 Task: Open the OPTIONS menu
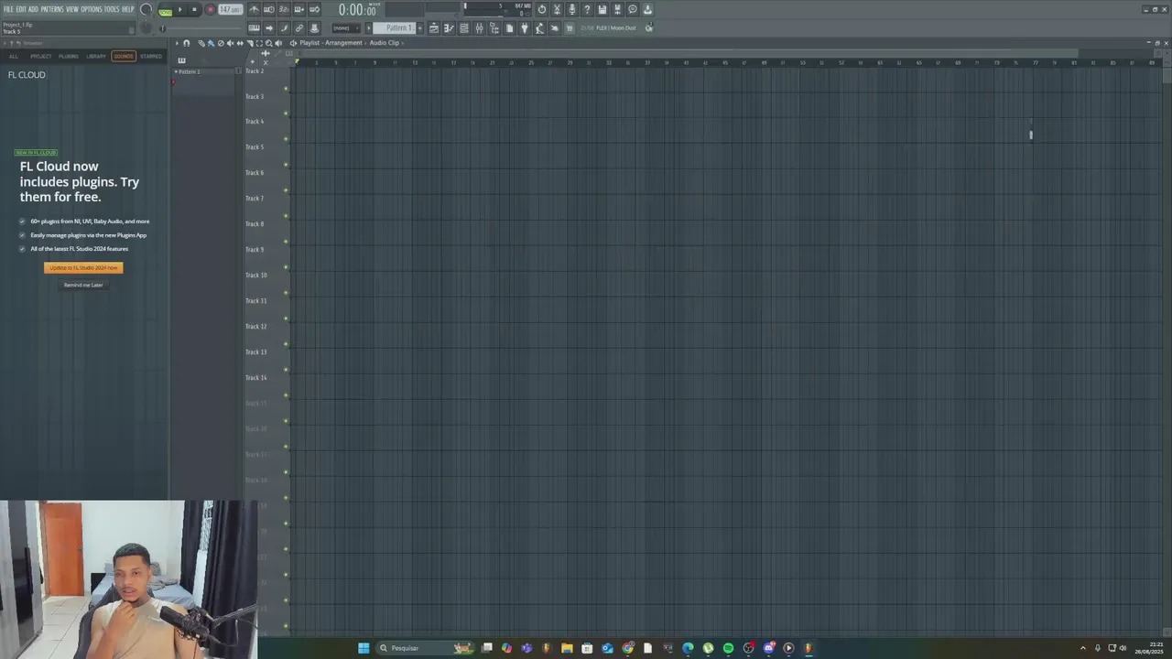pos(92,9)
